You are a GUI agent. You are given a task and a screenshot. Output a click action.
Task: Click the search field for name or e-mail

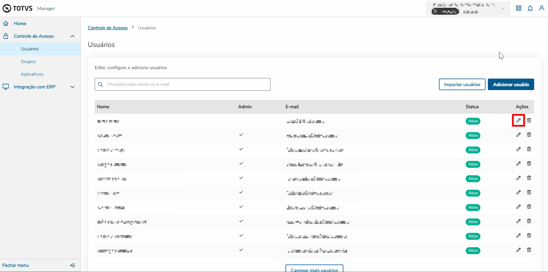(x=187, y=84)
